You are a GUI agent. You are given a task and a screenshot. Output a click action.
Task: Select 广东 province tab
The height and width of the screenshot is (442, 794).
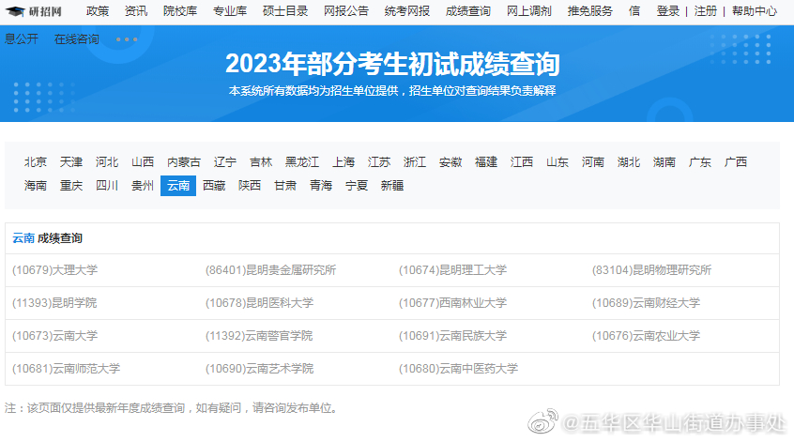point(700,162)
